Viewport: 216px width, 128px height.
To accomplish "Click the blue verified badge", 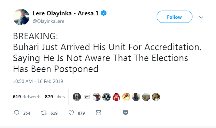I will click(x=104, y=13).
